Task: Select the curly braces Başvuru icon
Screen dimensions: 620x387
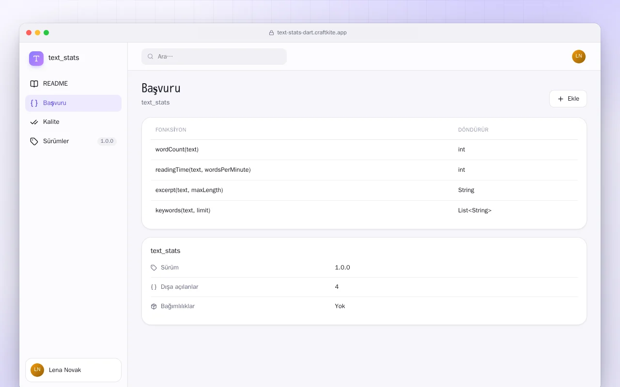Action: pos(34,103)
